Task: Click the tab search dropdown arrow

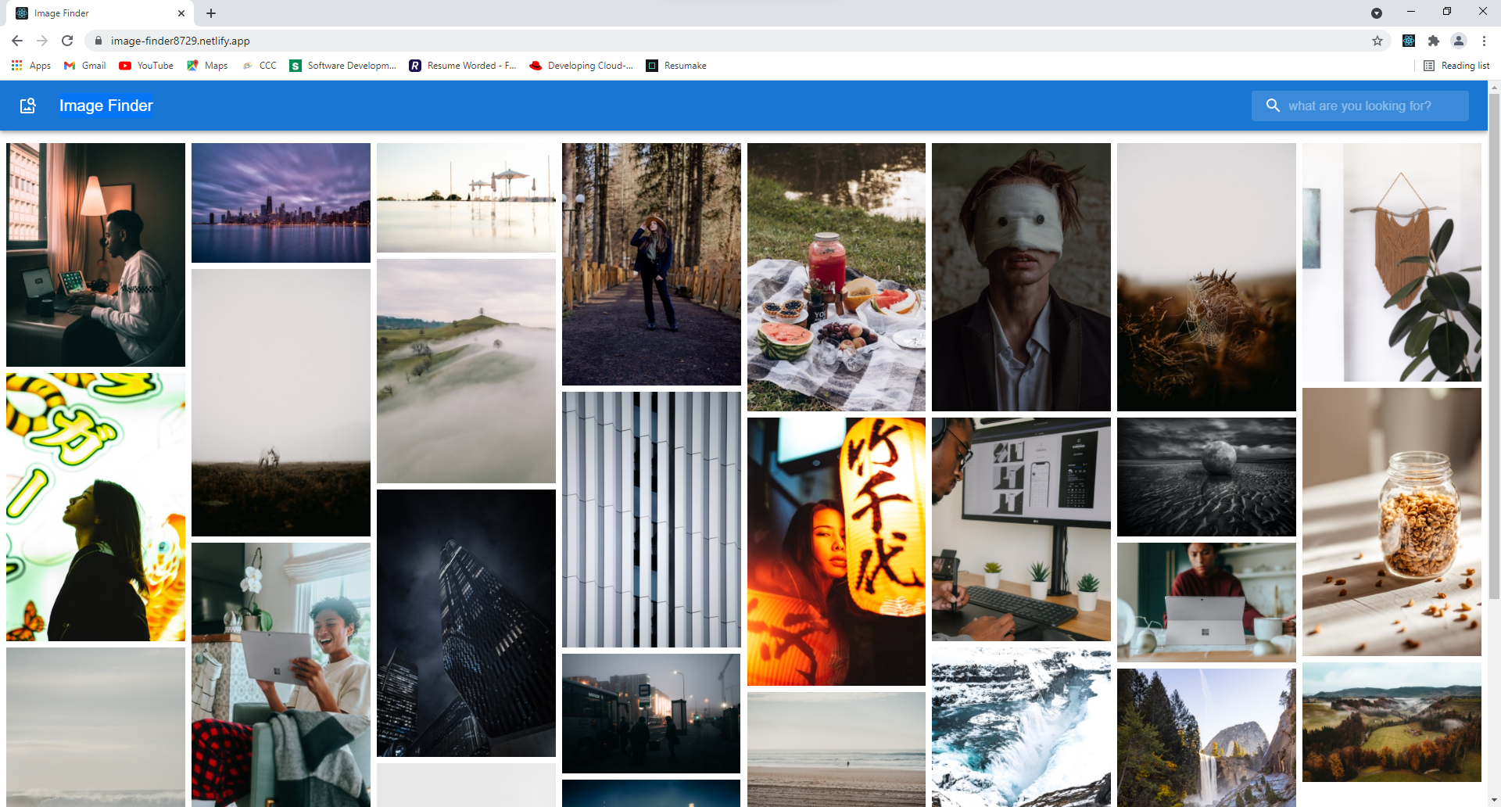Action: pyautogui.click(x=1377, y=13)
